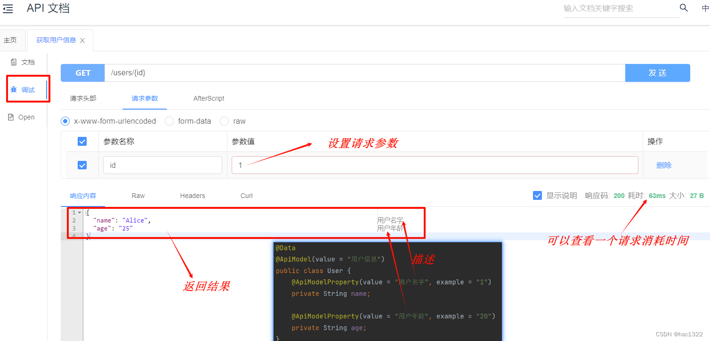This screenshot has height=341, width=710.
Task: Toggle the select-all parameters header checkbox
Action: (82, 141)
